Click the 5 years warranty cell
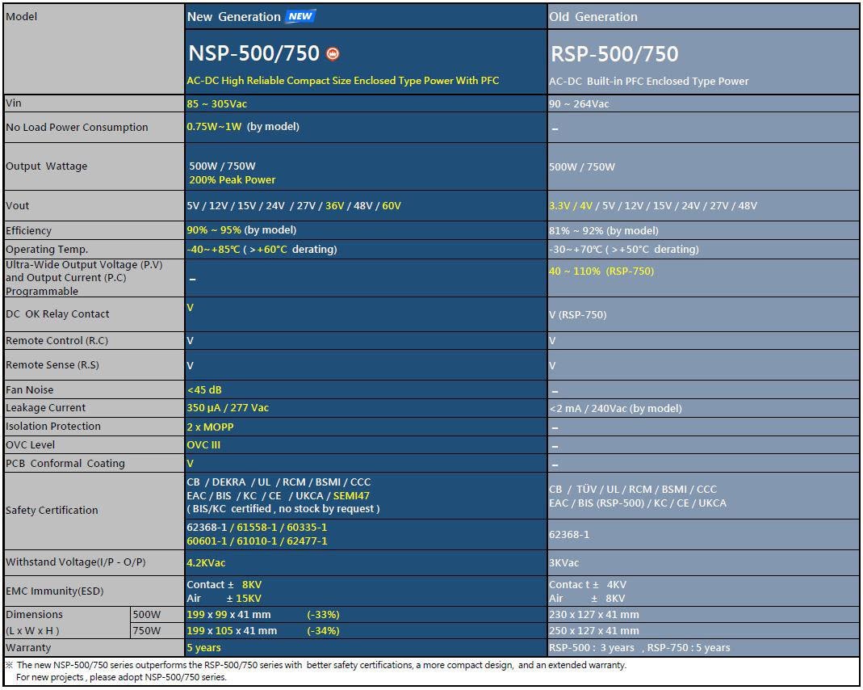Screen dimensions: 863x690 [201, 647]
